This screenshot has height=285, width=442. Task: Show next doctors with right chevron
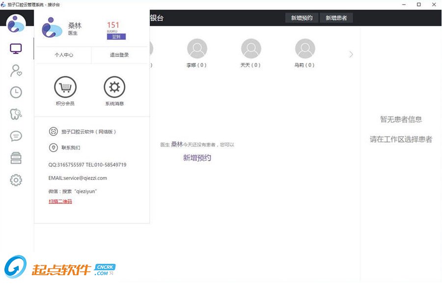click(351, 54)
